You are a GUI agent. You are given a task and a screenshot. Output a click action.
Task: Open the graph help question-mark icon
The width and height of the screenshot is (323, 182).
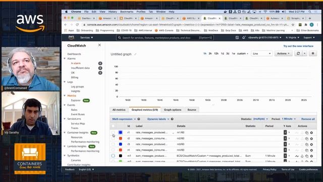pos(313,54)
